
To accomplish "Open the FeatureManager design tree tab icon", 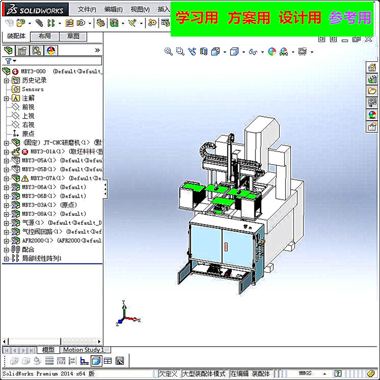I will tap(9, 50).
